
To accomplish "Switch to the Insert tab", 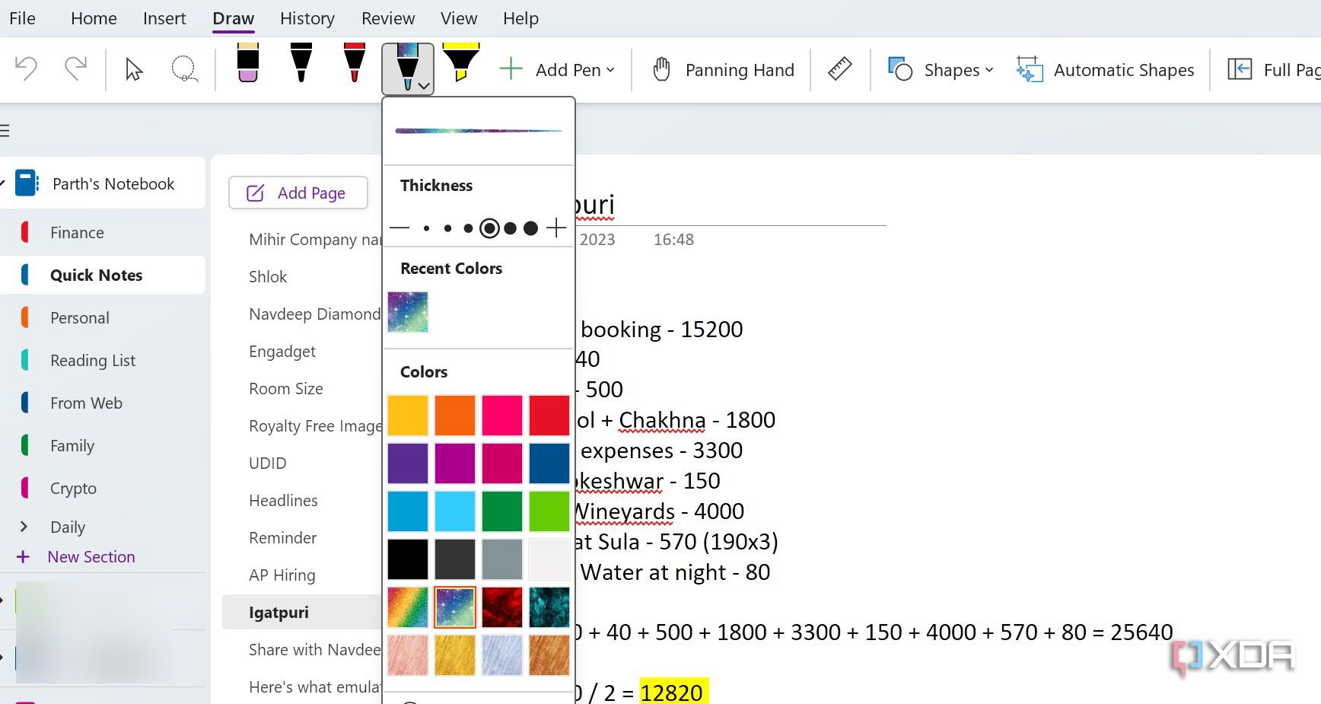I will pos(164,18).
